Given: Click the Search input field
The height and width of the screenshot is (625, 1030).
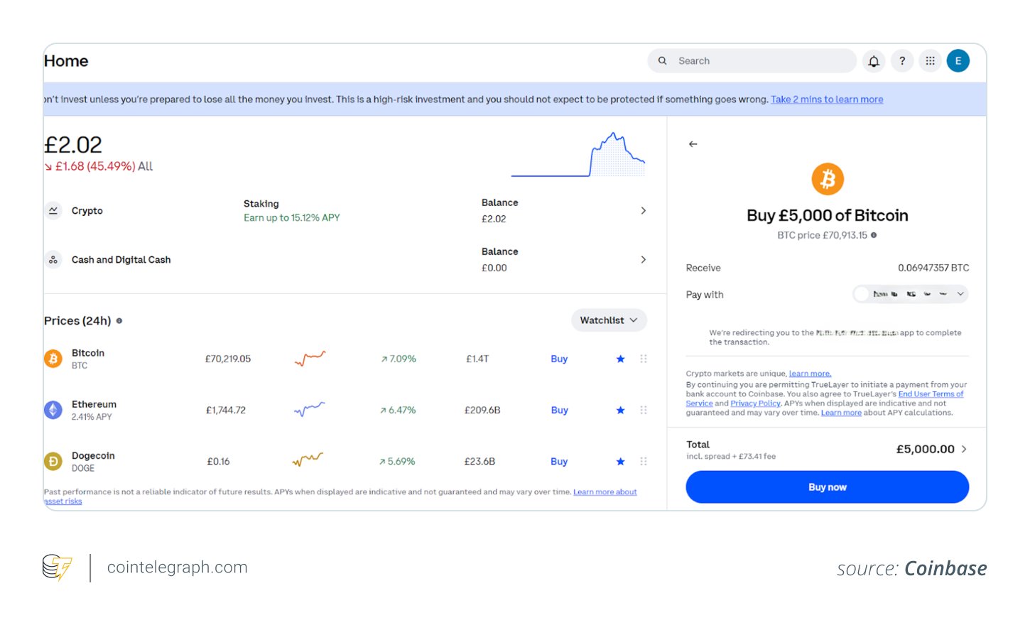Looking at the screenshot, I should (x=751, y=61).
